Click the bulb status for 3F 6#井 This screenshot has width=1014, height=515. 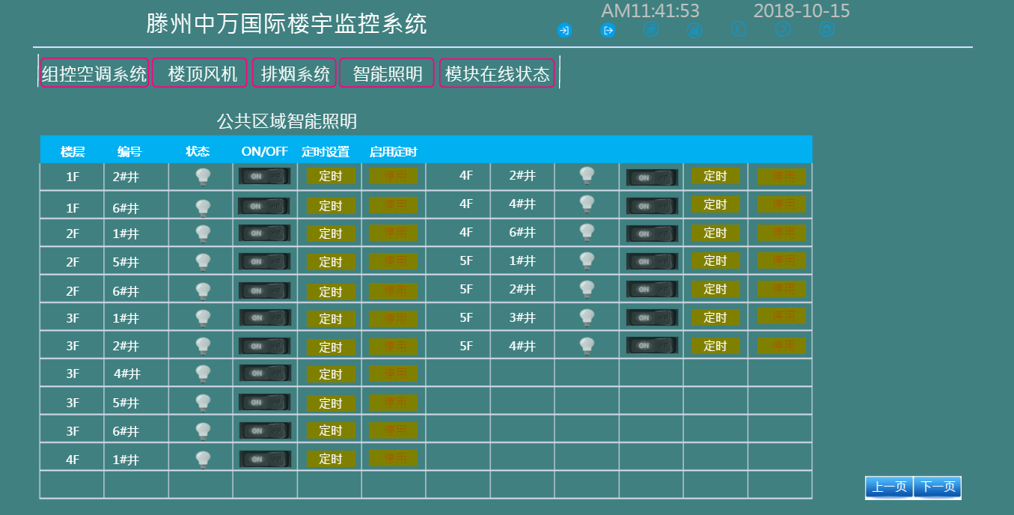coord(203,431)
